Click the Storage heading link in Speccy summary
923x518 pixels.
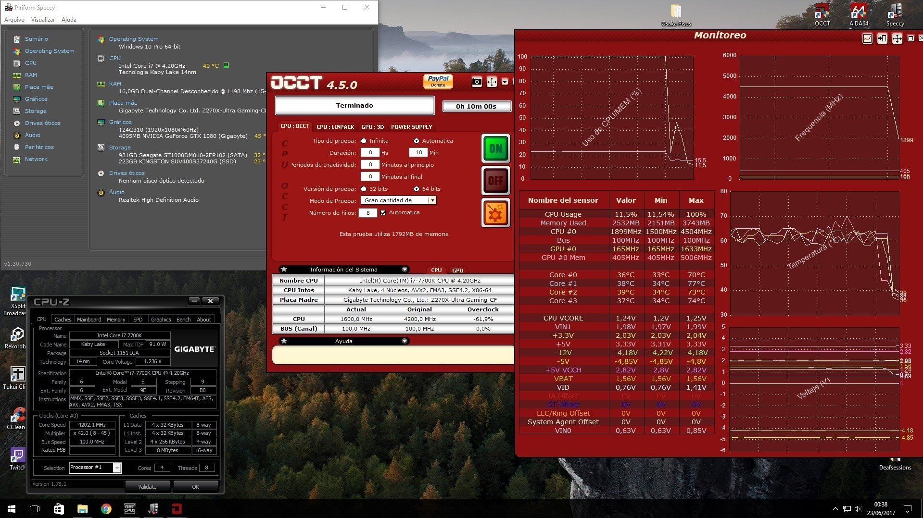click(120, 148)
